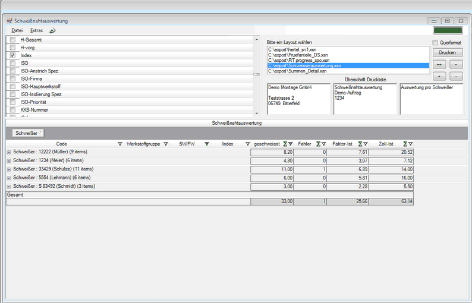Viewport: 472px width, 303px height.
Task: Click the filter icon in Code column
Action: 120,144
